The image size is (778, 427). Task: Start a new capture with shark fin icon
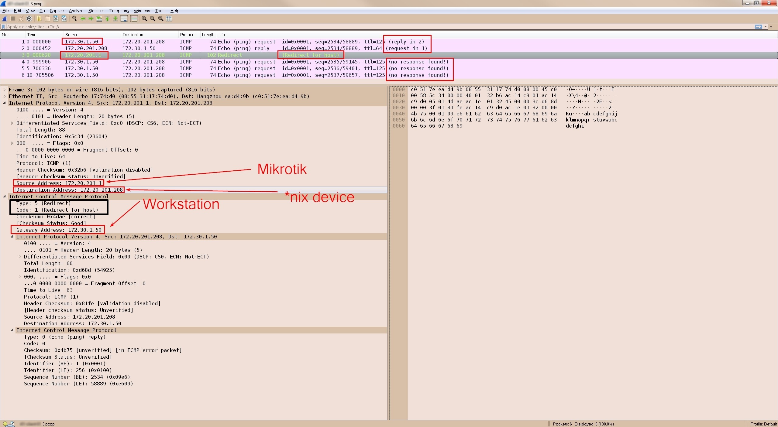[5, 19]
